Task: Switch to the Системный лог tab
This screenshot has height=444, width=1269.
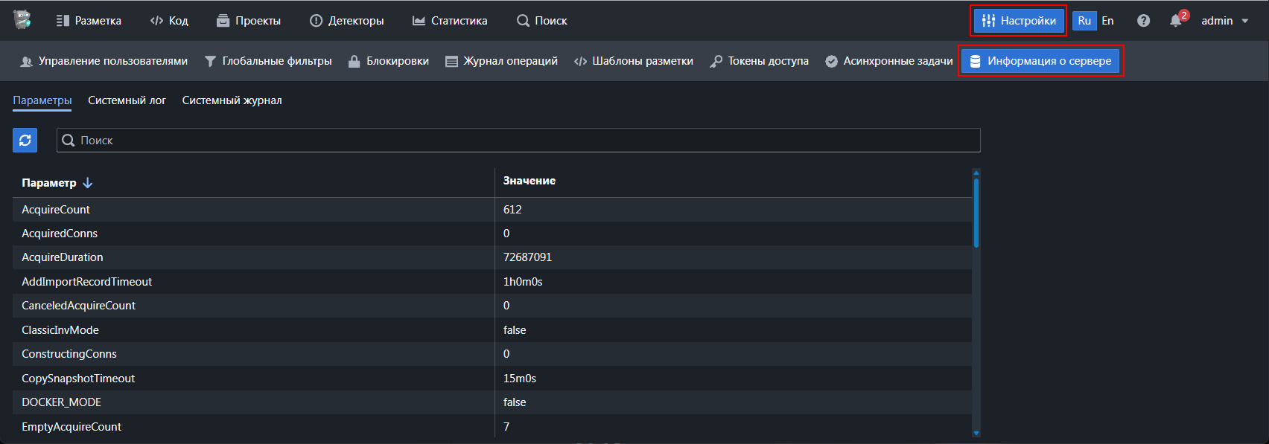Action: (x=127, y=100)
